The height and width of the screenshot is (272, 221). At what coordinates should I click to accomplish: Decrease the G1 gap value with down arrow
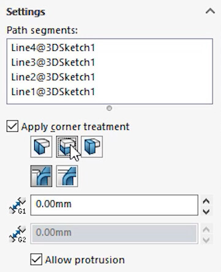(x=206, y=211)
